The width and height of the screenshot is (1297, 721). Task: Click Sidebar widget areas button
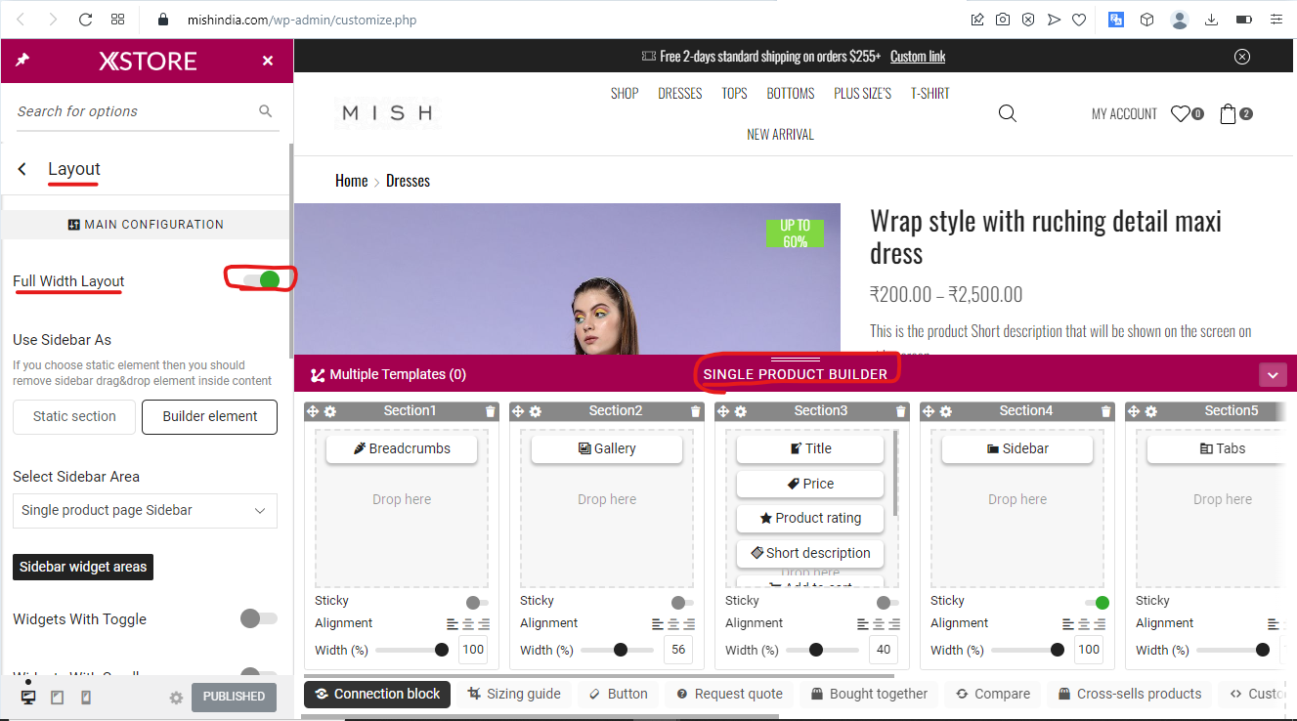pos(83,567)
